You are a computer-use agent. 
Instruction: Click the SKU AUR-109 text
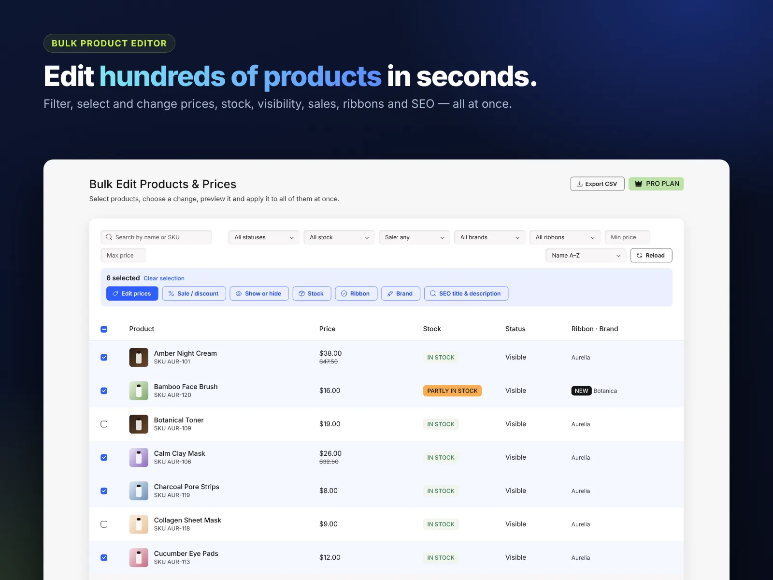pos(172,428)
